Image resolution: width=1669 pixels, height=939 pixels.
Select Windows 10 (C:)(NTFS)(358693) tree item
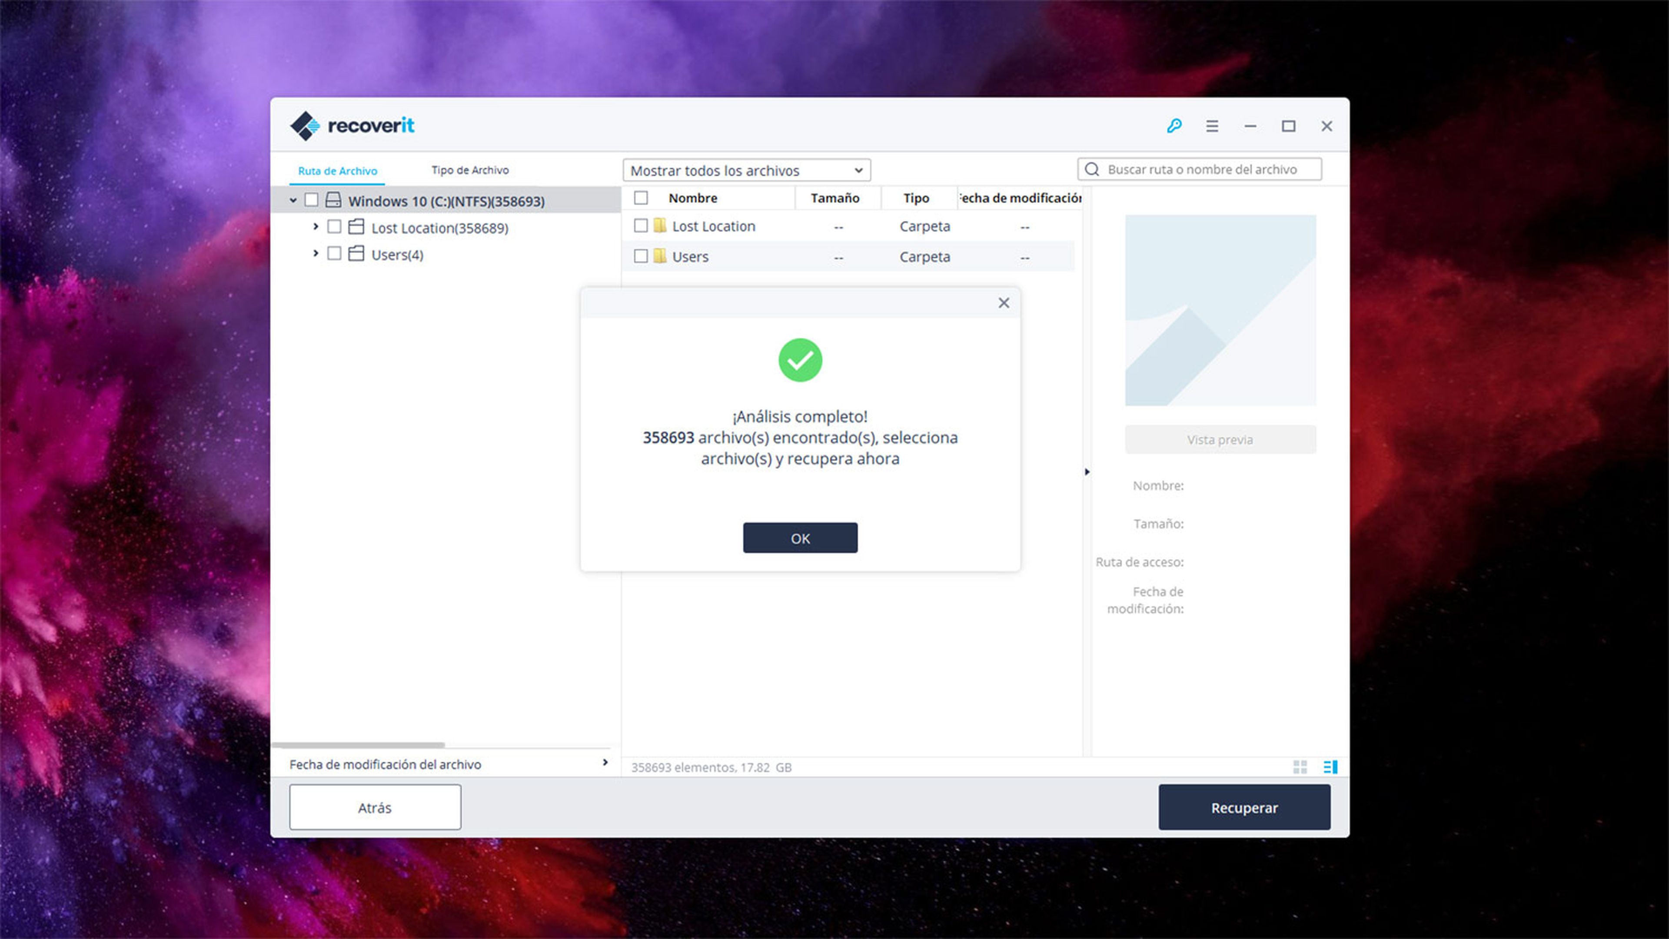tap(446, 201)
